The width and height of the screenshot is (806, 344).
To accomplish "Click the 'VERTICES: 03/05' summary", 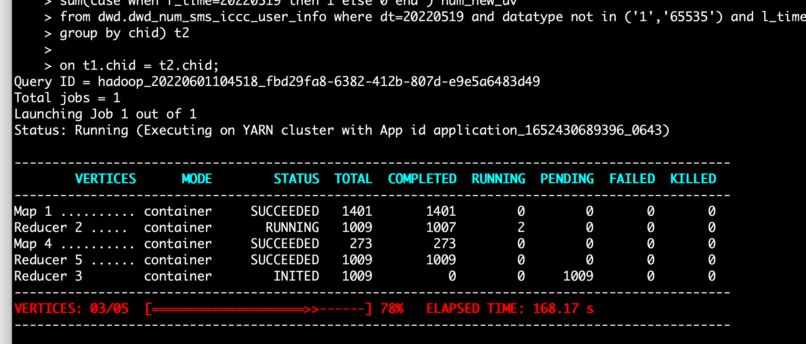I will tap(72, 309).
